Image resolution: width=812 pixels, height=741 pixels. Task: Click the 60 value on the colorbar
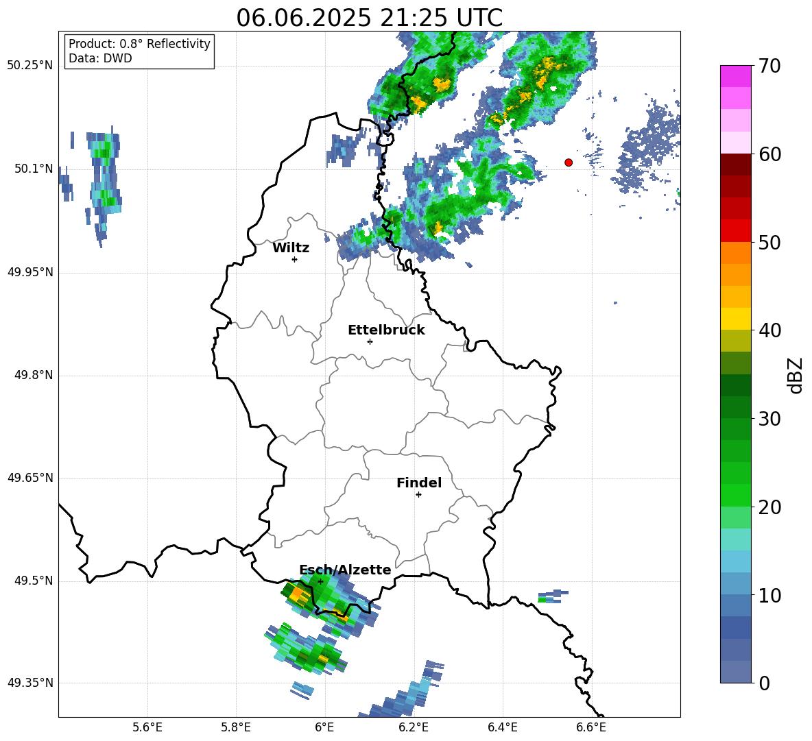click(x=770, y=154)
